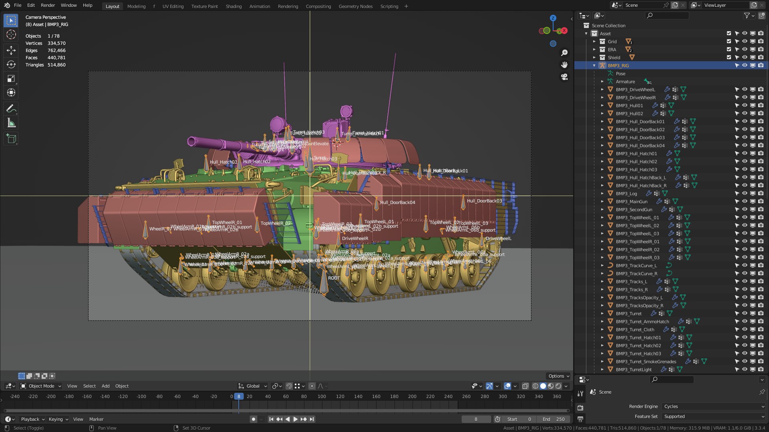Click the current frame 8 field
This screenshot has height=432, width=769.
(x=476, y=419)
